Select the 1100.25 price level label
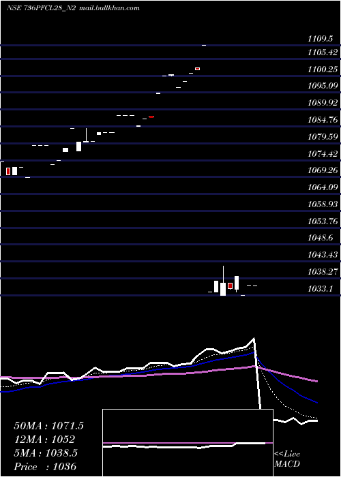Screen dimensions: 341x477 tap(323, 69)
